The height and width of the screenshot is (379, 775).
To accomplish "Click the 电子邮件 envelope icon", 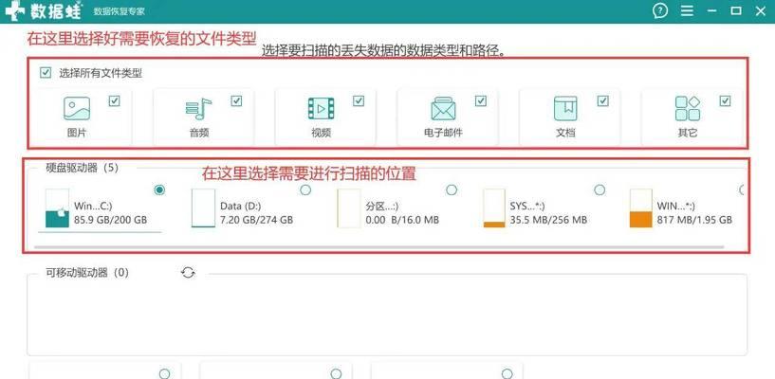I will point(443,109).
